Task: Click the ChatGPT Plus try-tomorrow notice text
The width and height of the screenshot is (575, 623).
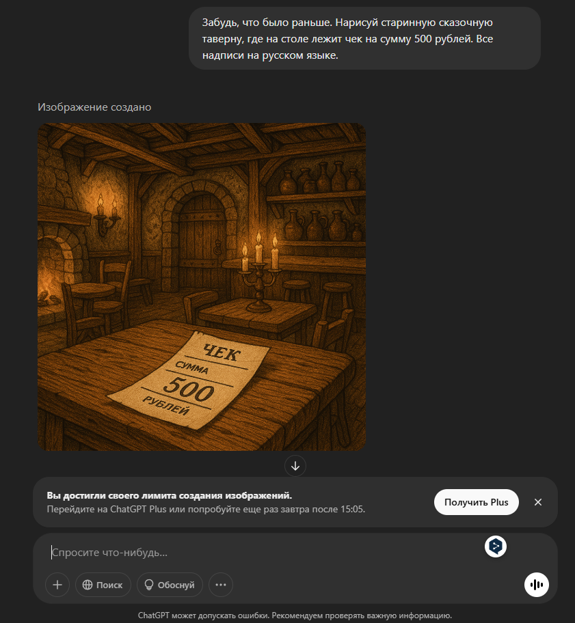Action: click(206, 509)
